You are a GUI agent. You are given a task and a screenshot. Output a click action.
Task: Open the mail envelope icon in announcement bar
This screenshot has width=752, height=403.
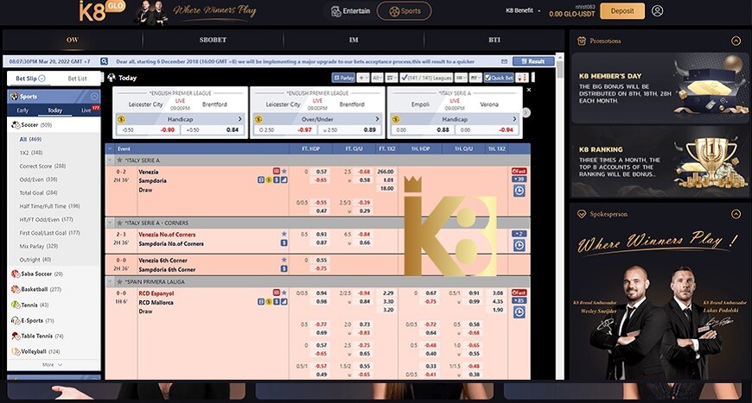coord(504,61)
